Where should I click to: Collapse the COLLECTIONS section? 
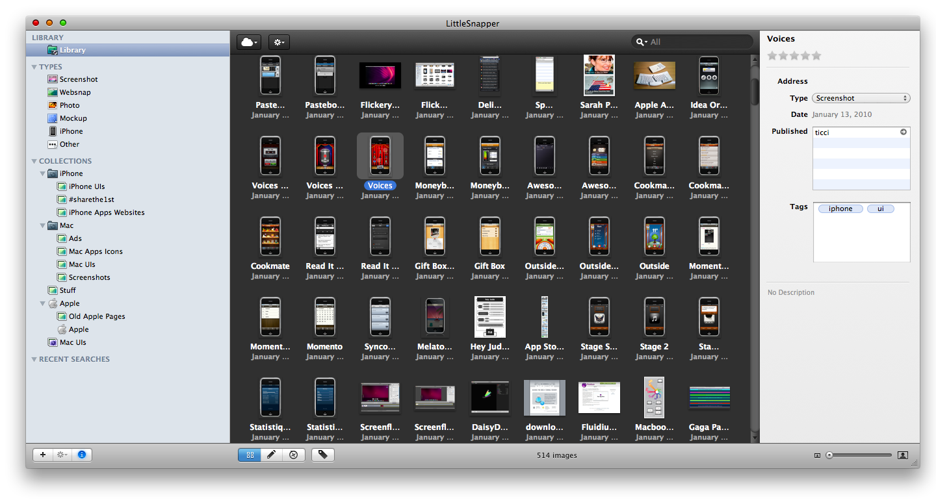point(34,161)
